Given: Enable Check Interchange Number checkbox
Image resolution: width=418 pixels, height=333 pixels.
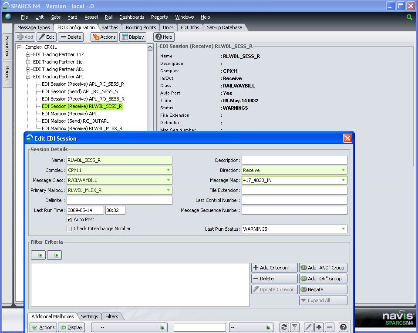Looking at the screenshot, I should click(x=69, y=229).
